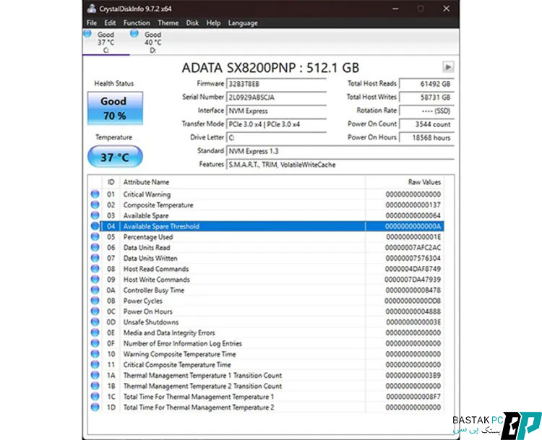Viewport: 542px width, 440px height.
Task: Click status orb beside Percentage Used
Action: (95, 237)
